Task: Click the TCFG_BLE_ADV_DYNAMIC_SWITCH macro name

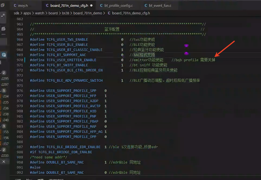Action: [x=74, y=80]
